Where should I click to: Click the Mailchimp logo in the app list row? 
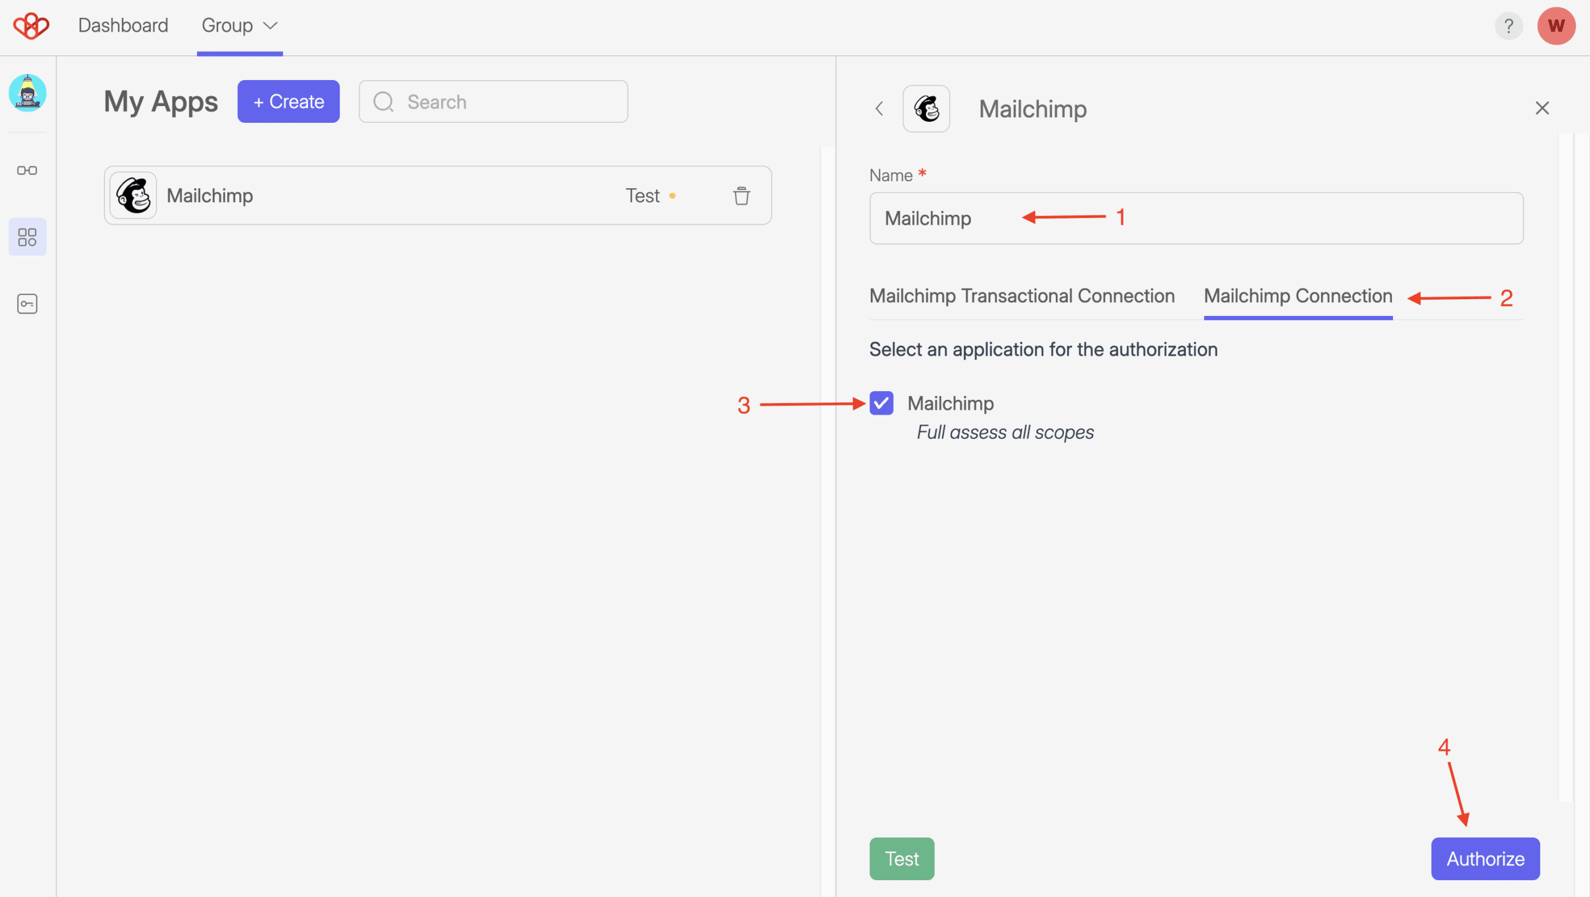click(x=133, y=196)
